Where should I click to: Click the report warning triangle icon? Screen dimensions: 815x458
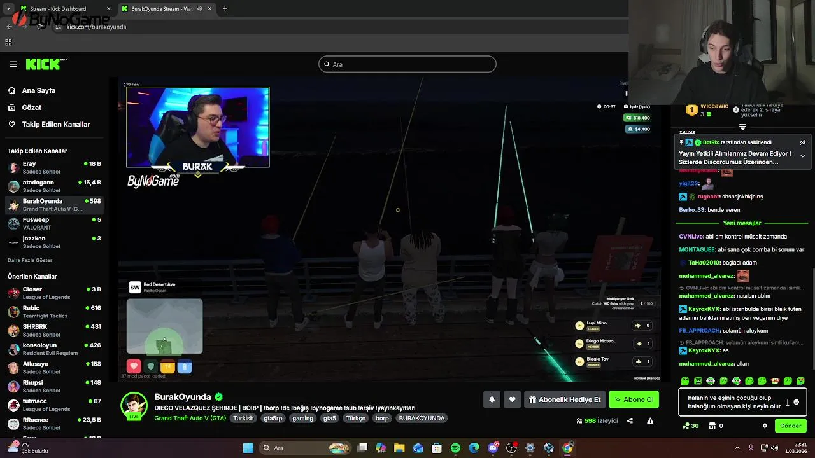tap(650, 420)
